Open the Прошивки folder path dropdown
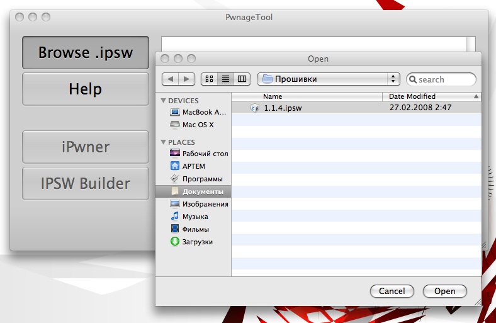This screenshot has height=323, width=496. point(329,79)
